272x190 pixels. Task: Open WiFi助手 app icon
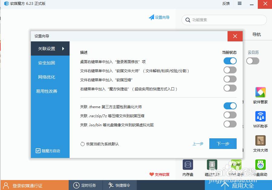coord(261,116)
